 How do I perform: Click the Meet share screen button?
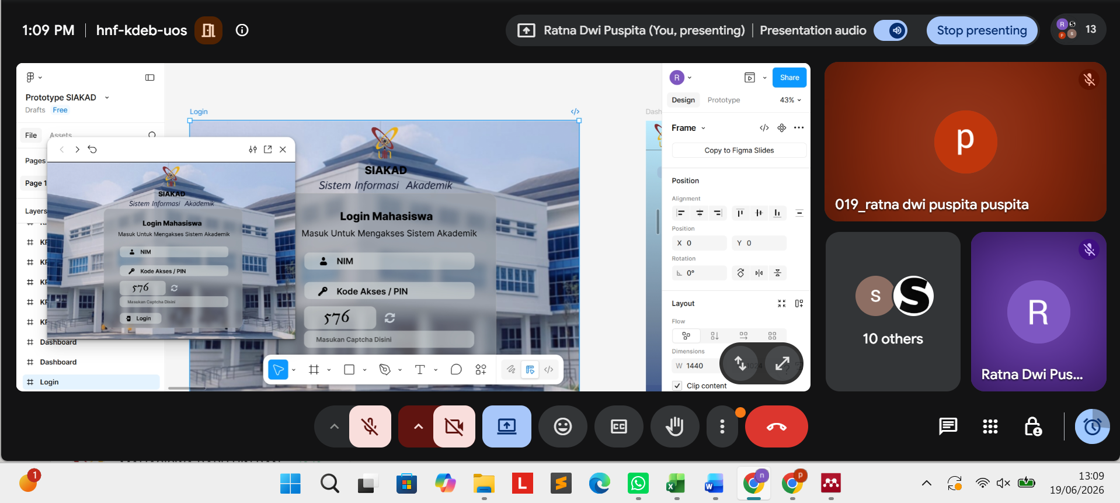click(507, 426)
